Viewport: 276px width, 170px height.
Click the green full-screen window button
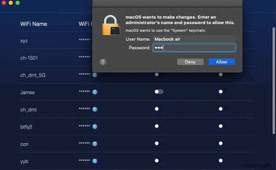(x=17, y=3)
